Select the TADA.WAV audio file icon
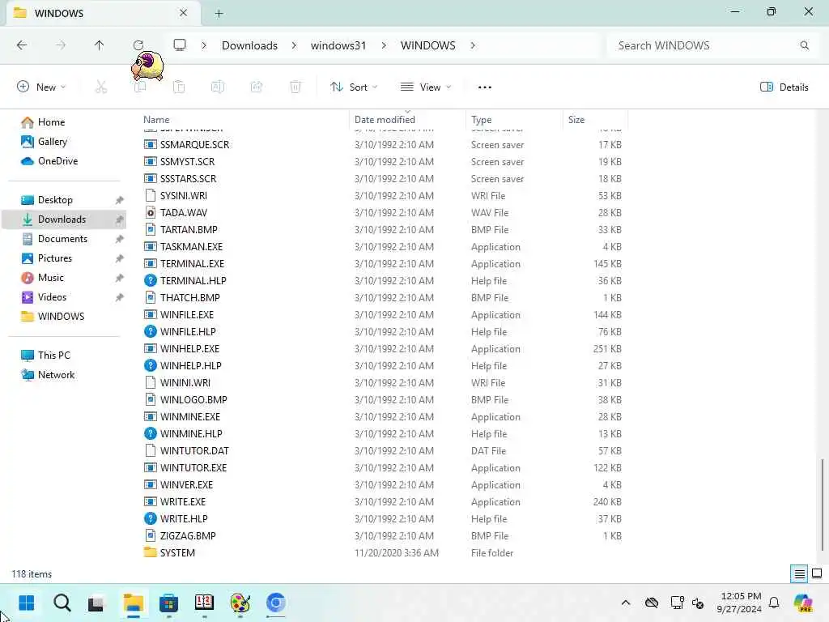829x622 pixels. click(151, 213)
